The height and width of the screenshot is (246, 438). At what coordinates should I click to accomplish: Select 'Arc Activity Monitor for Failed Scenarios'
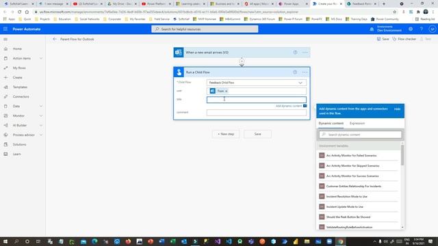[x=359, y=155]
